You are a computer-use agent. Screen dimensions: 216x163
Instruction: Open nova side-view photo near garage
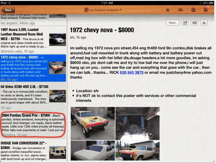click(137, 150)
